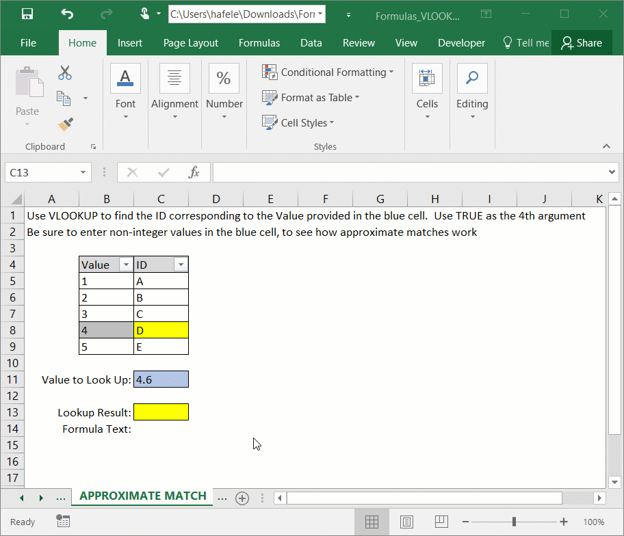Click the vertical scrollbar down arrow
The width and height of the screenshot is (624, 536).
point(614,482)
